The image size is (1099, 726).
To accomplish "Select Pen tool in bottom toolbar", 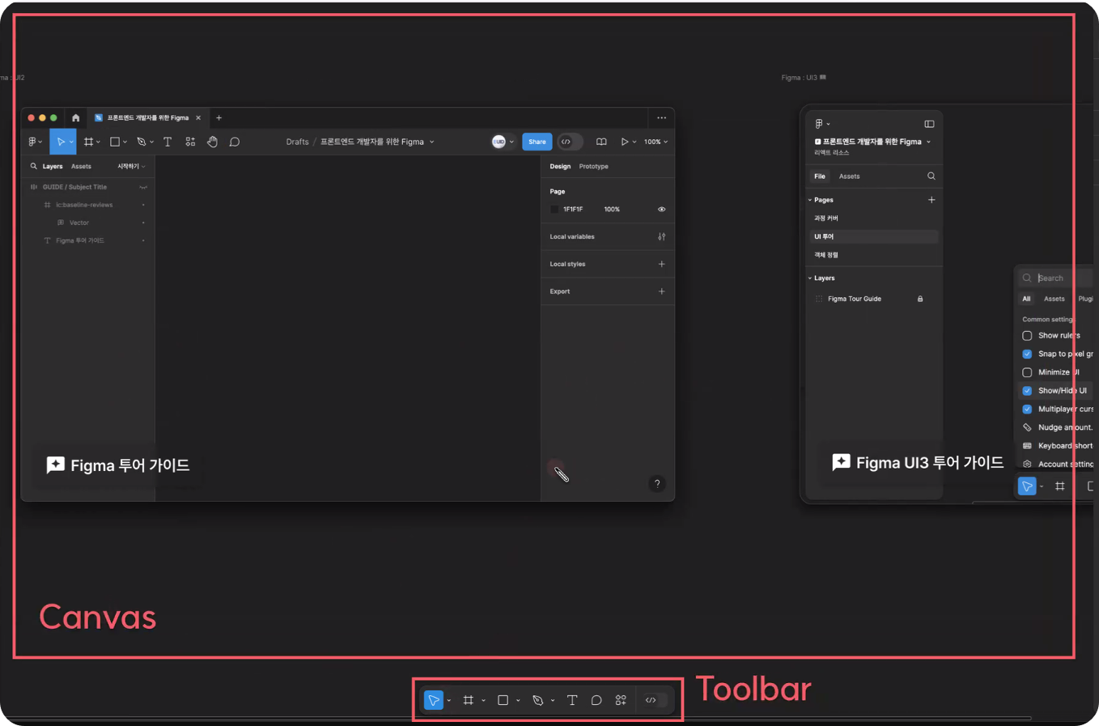I will coord(538,700).
